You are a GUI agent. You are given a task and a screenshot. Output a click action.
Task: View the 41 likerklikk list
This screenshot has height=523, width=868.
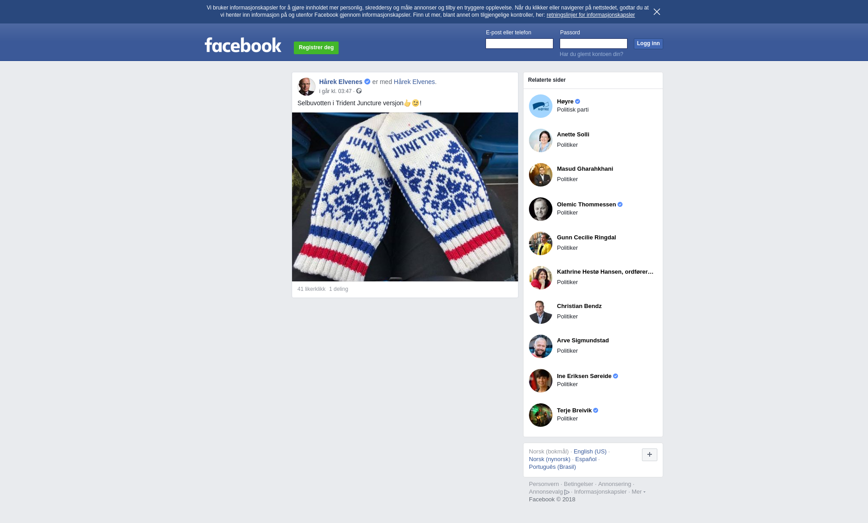pos(311,289)
